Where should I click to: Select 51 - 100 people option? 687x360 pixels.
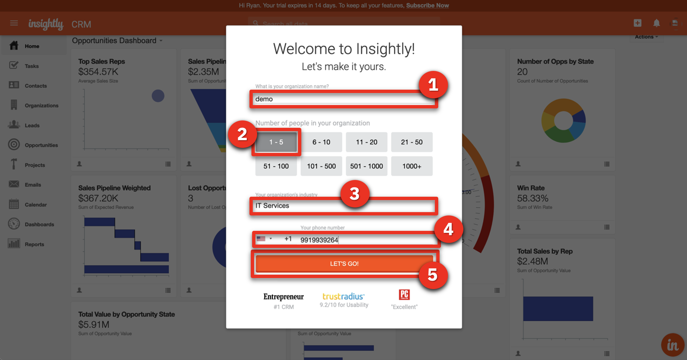coord(276,166)
